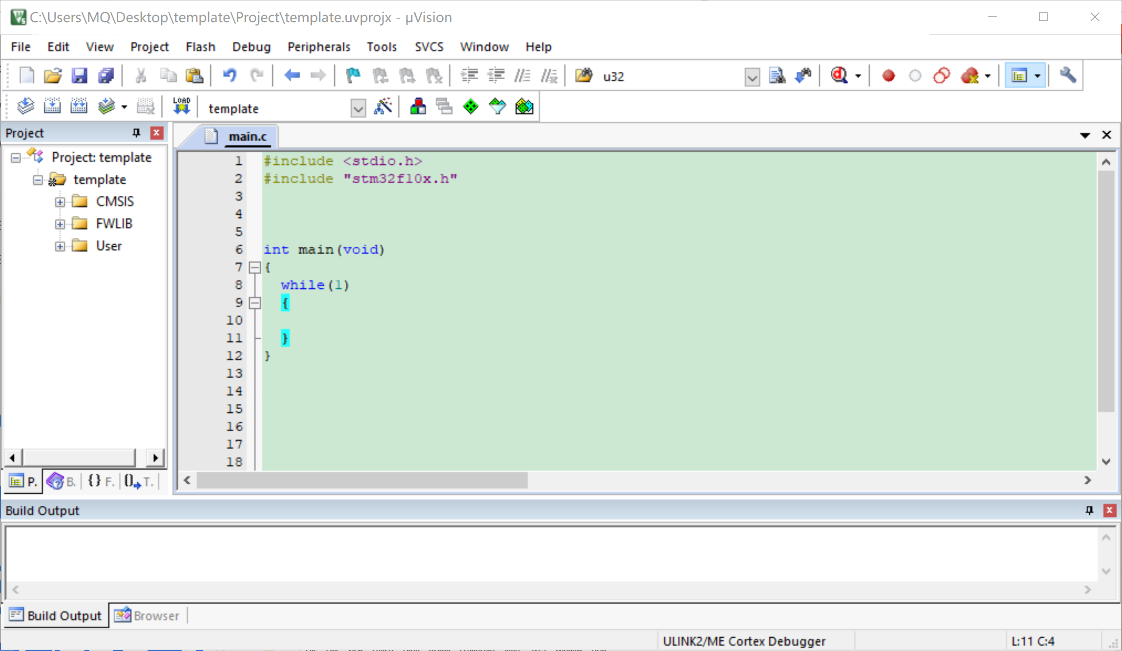Open Options for Target magic wand

(x=383, y=107)
